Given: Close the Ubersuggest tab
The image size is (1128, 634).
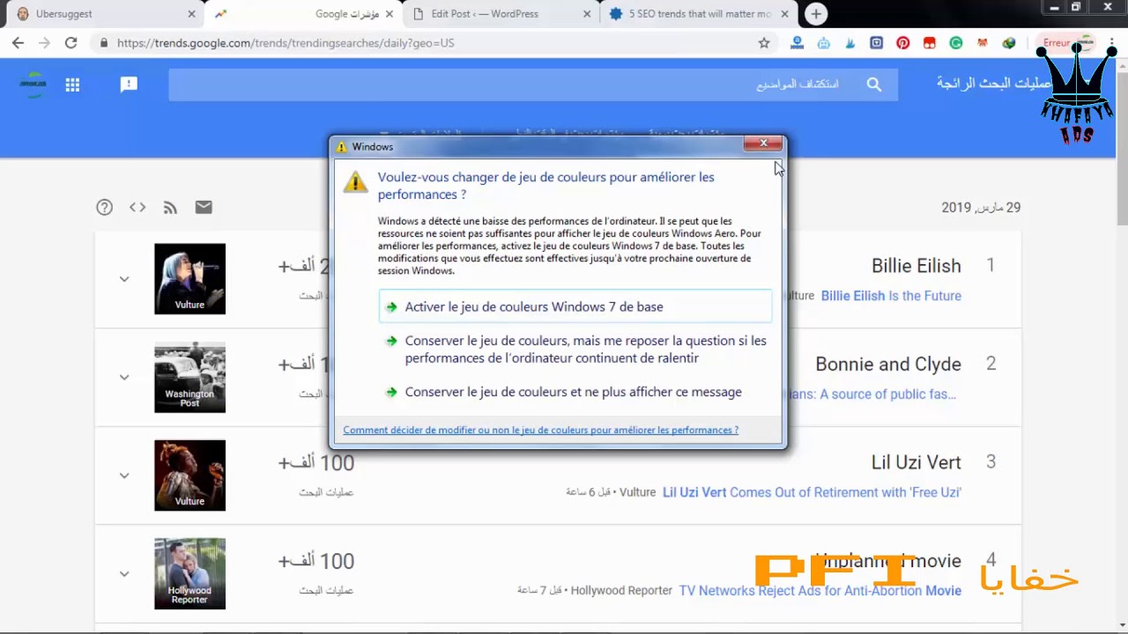Looking at the screenshot, I should (191, 14).
